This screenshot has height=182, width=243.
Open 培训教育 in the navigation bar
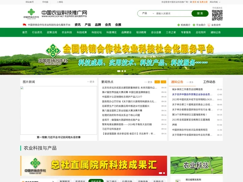point(141,32)
